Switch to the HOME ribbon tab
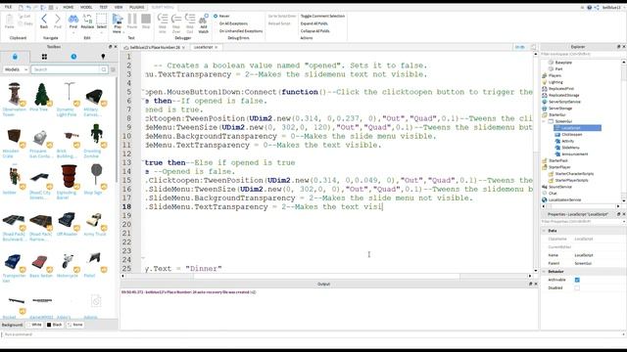The height and width of the screenshot is (352, 627). (x=69, y=7)
